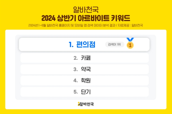Viewport: 172px width, 114px height.
Task: Open the 약국 keyword entry
Action: click(x=86, y=69)
